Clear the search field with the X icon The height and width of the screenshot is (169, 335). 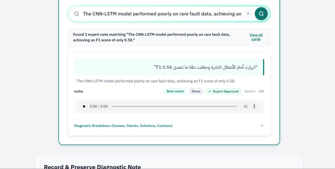pos(248,14)
